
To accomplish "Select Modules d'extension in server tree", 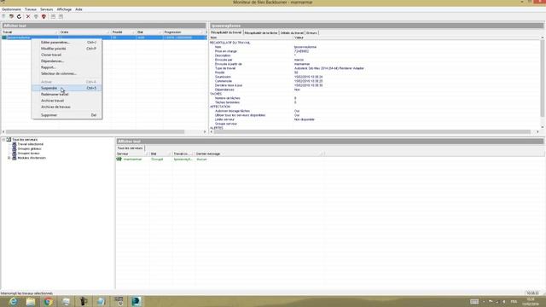I will (x=32, y=158).
